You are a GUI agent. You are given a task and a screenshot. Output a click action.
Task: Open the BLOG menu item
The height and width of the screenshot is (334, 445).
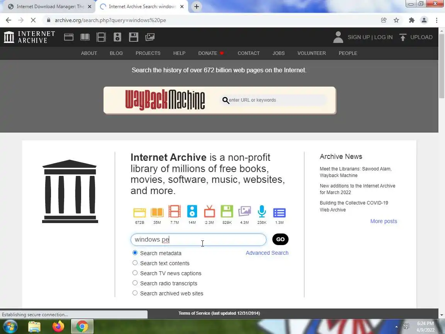coord(116,53)
